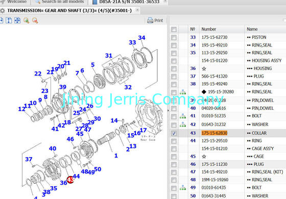This screenshot has height=199, width=286.
Task: Select part number 19M-15-19260 cell
Action: pyautogui.click(x=215, y=180)
